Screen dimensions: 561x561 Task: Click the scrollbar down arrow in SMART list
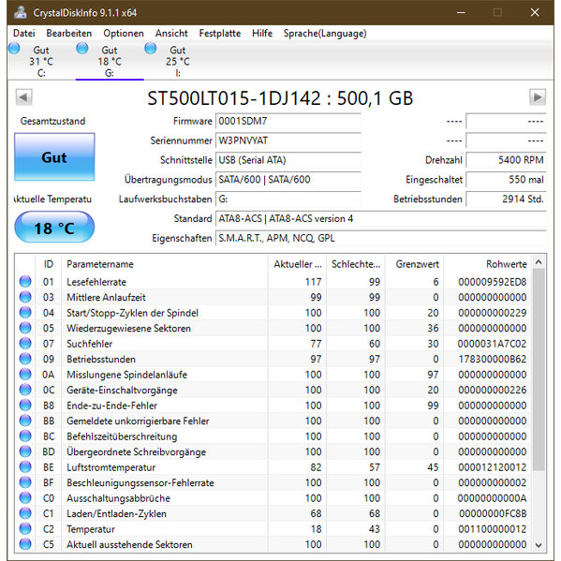539,545
